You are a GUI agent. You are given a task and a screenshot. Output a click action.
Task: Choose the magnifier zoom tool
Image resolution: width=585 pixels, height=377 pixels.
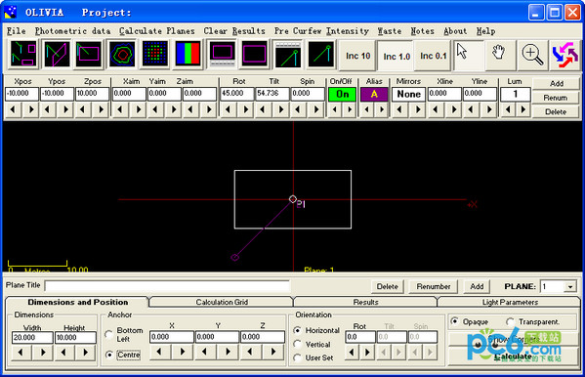(532, 56)
